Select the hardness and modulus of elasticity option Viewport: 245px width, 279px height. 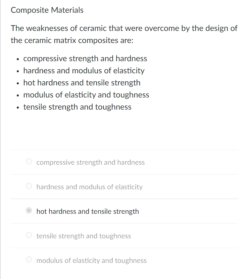tap(90, 187)
